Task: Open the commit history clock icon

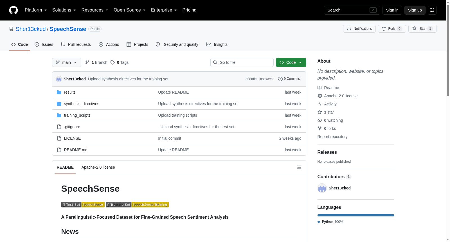Action: coord(280,79)
